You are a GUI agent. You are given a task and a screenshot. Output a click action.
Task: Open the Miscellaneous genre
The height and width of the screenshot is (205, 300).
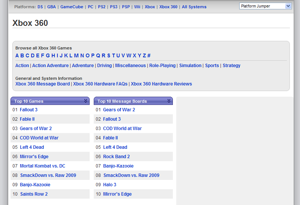pyautogui.click(x=130, y=66)
